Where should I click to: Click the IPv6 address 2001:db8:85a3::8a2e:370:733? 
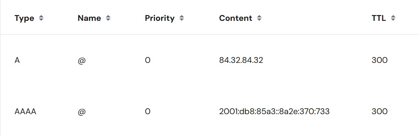point(274,111)
